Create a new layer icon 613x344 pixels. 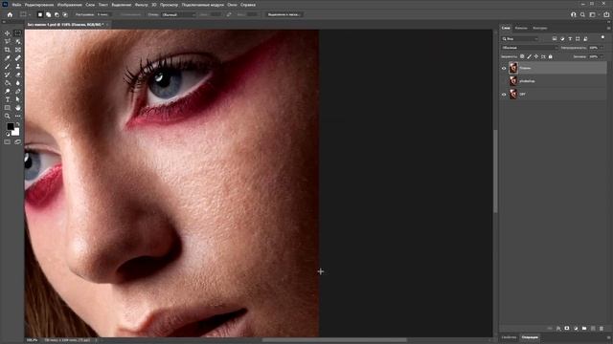593,329
